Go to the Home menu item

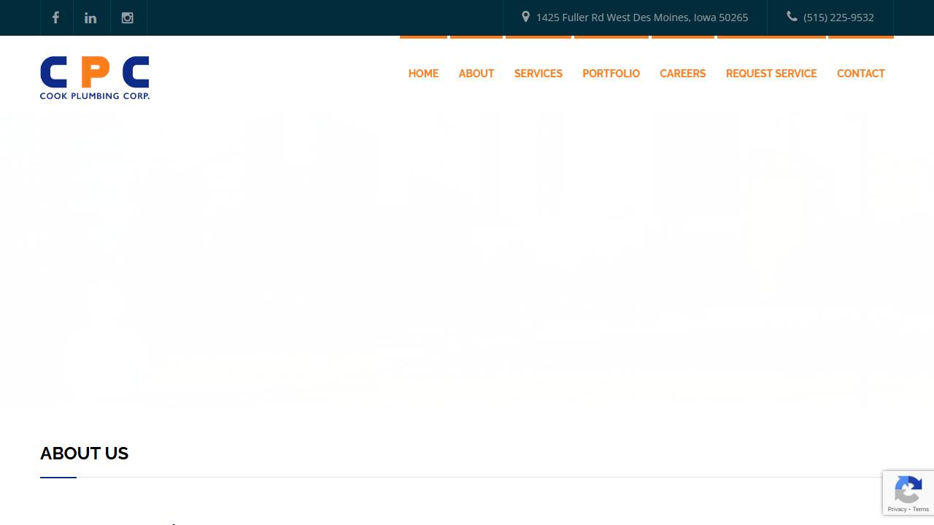coord(423,74)
